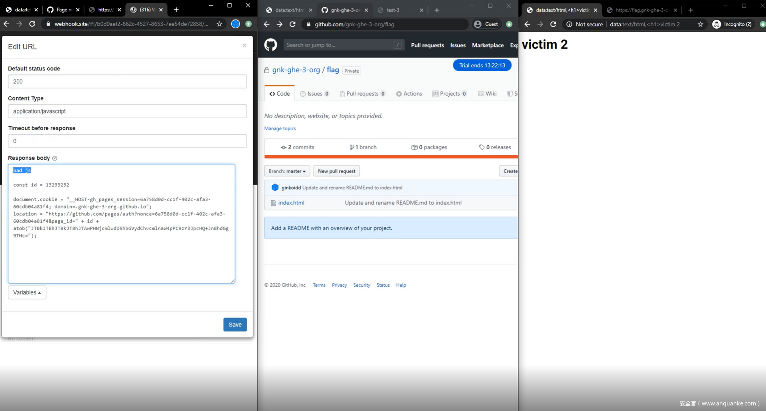View the 0 packages link

click(x=429, y=147)
